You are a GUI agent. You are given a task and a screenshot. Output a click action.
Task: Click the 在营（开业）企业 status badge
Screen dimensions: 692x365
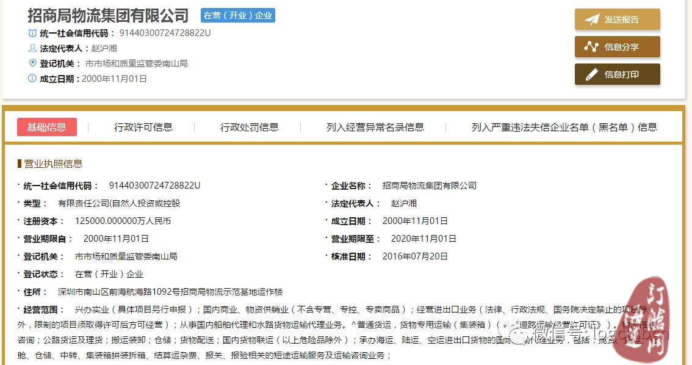click(238, 15)
